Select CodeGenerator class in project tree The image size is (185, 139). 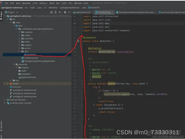click(x=30, y=58)
